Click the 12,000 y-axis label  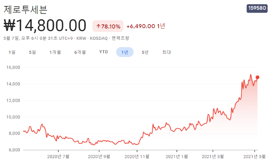click(x=13, y=101)
